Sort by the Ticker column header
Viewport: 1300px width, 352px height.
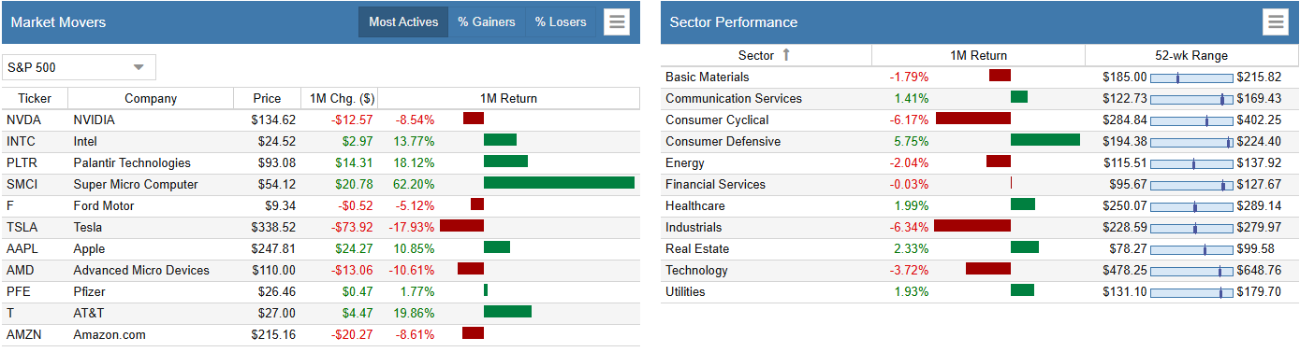click(35, 98)
